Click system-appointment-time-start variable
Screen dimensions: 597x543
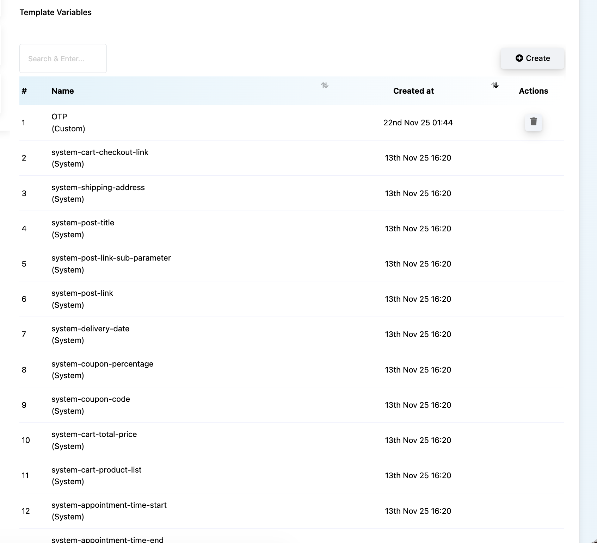pos(109,505)
